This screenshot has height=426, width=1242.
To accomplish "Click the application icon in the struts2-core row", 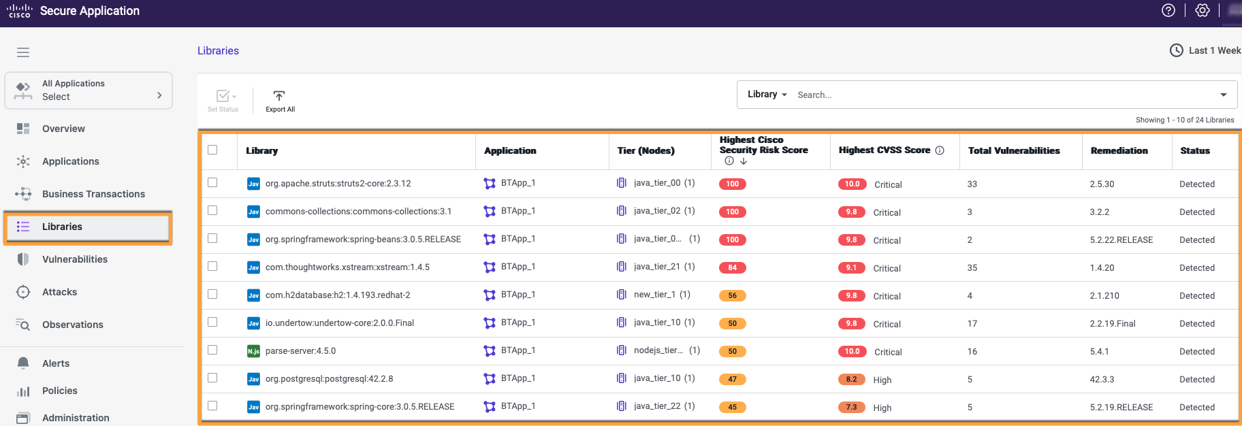I will [x=490, y=183].
